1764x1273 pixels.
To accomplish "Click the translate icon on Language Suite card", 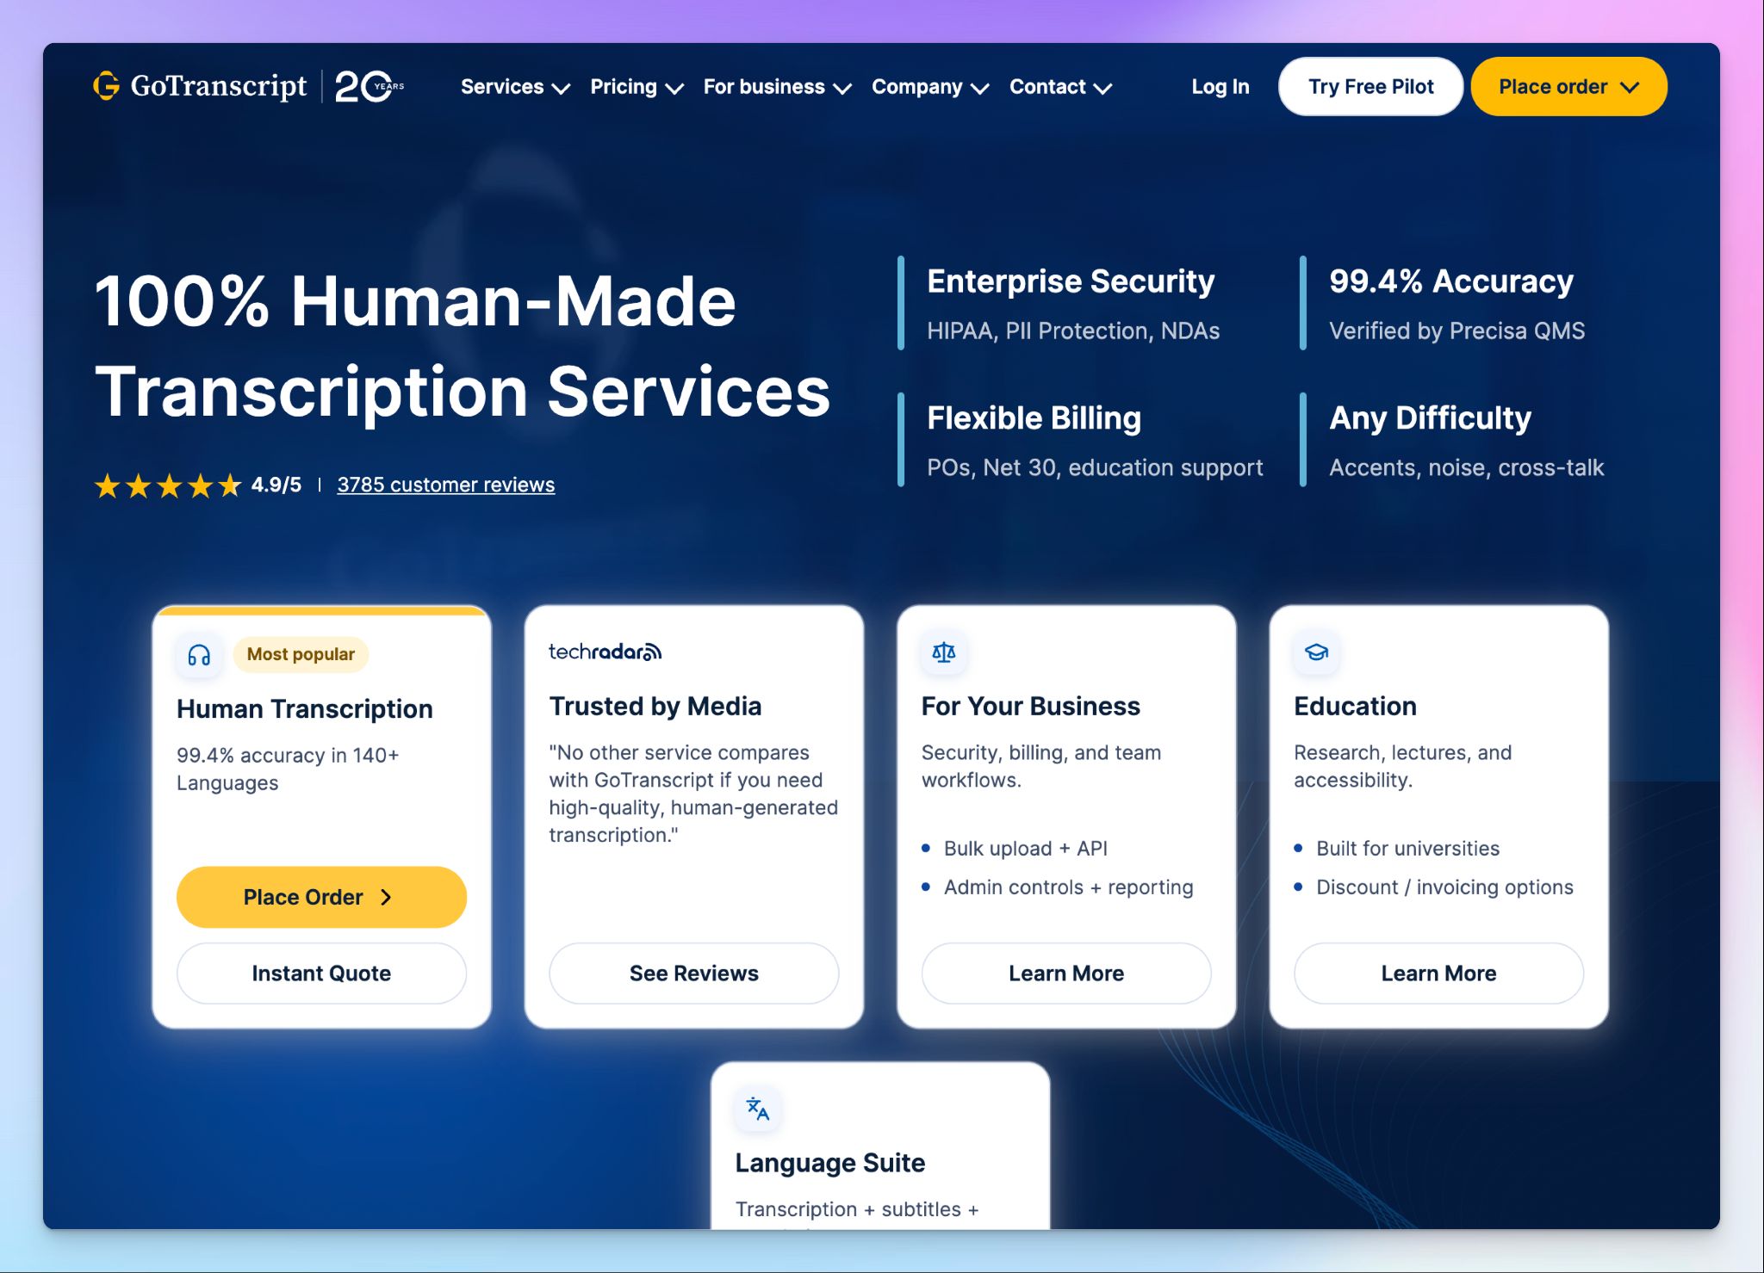I will click(758, 1109).
